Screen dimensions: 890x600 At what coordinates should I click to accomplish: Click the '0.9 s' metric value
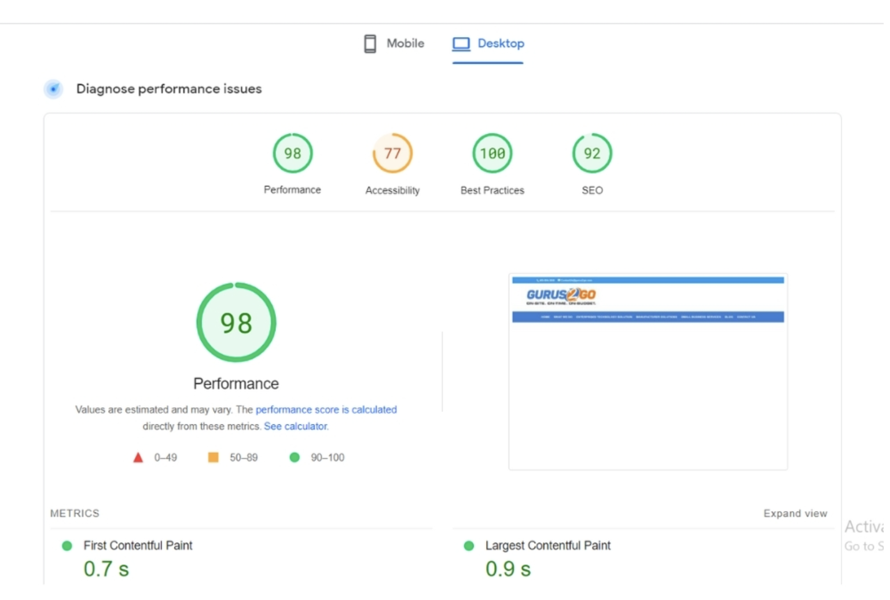[508, 569]
